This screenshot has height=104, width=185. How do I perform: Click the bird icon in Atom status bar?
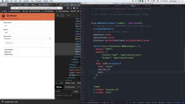183,103
